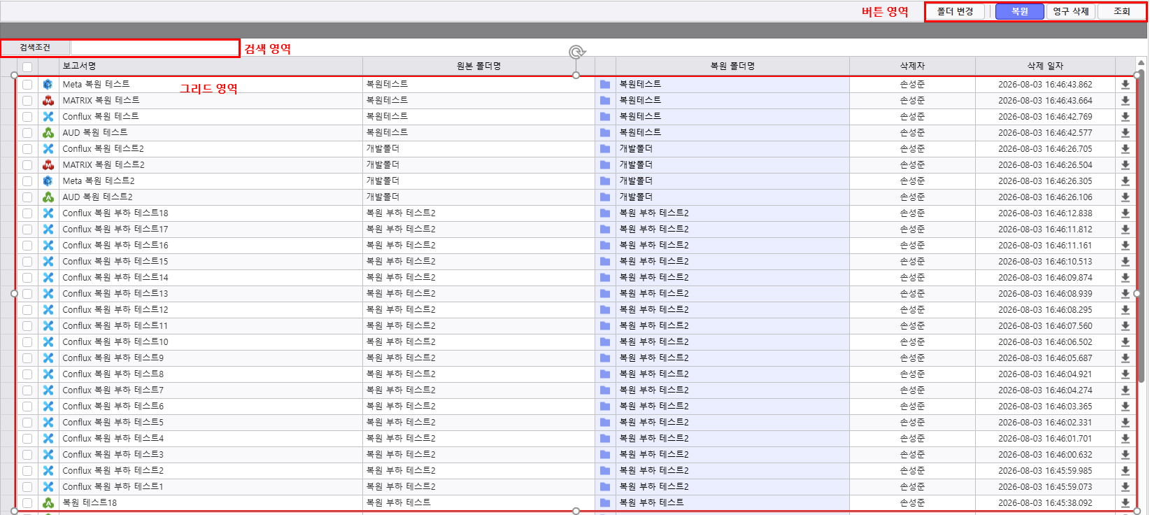Image resolution: width=1150 pixels, height=515 pixels.
Task: Select report name Conflux 복원 부하 테스트16
Action: (x=115, y=245)
